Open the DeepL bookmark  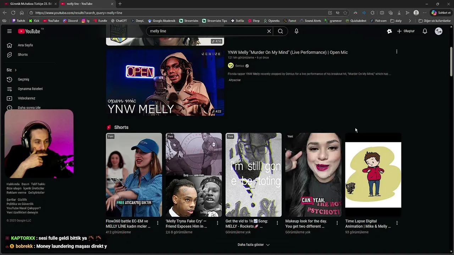tap(137, 21)
